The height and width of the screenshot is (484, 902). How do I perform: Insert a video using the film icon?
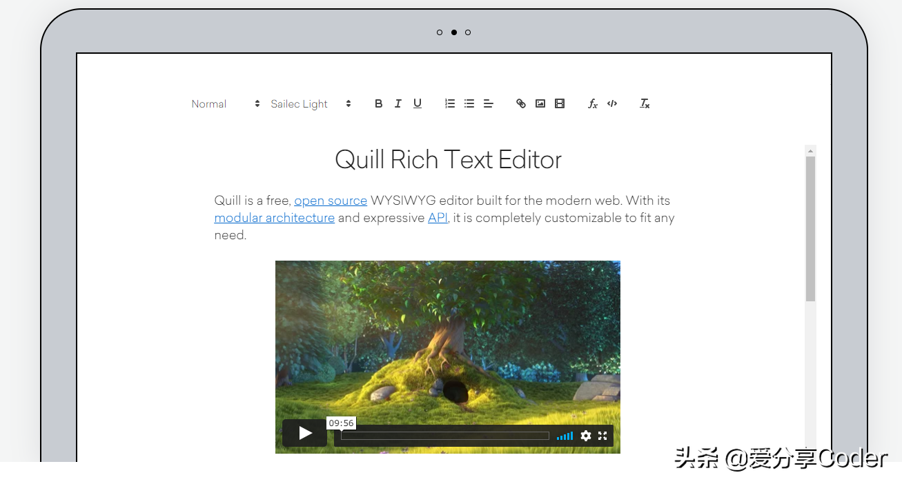tap(560, 103)
